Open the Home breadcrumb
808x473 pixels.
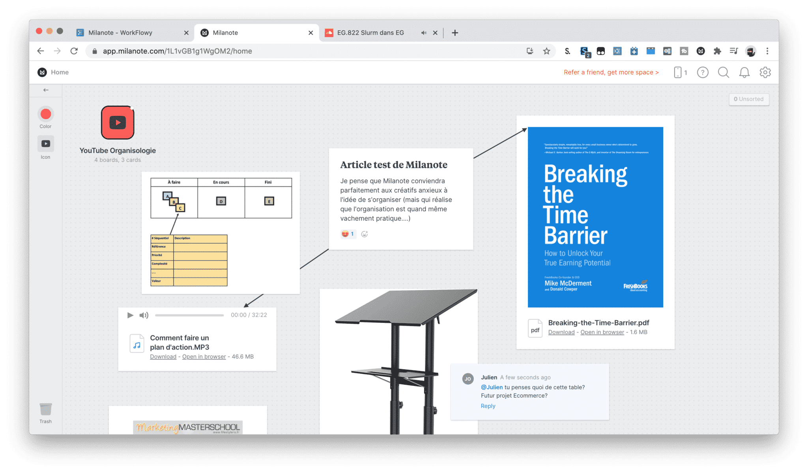60,72
